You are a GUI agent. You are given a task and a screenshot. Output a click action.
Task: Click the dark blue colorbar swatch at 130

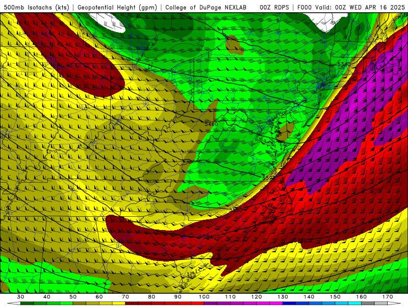tap(289, 303)
